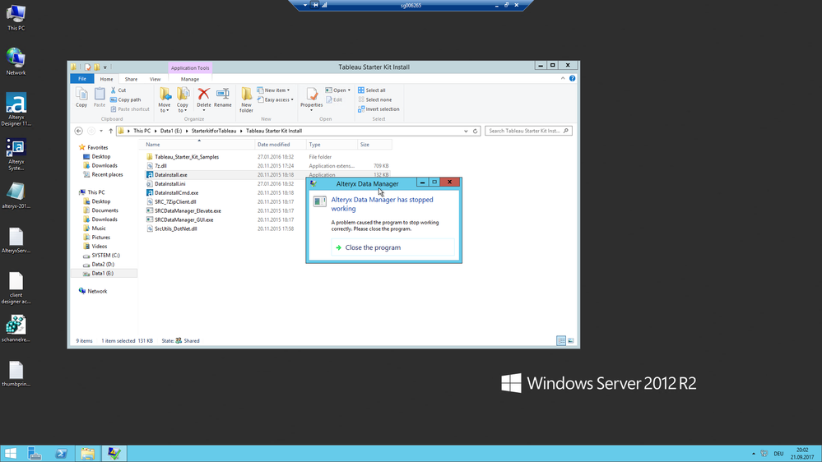Click Application Tools contextual tab
822x462 pixels.
coord(190,68)
